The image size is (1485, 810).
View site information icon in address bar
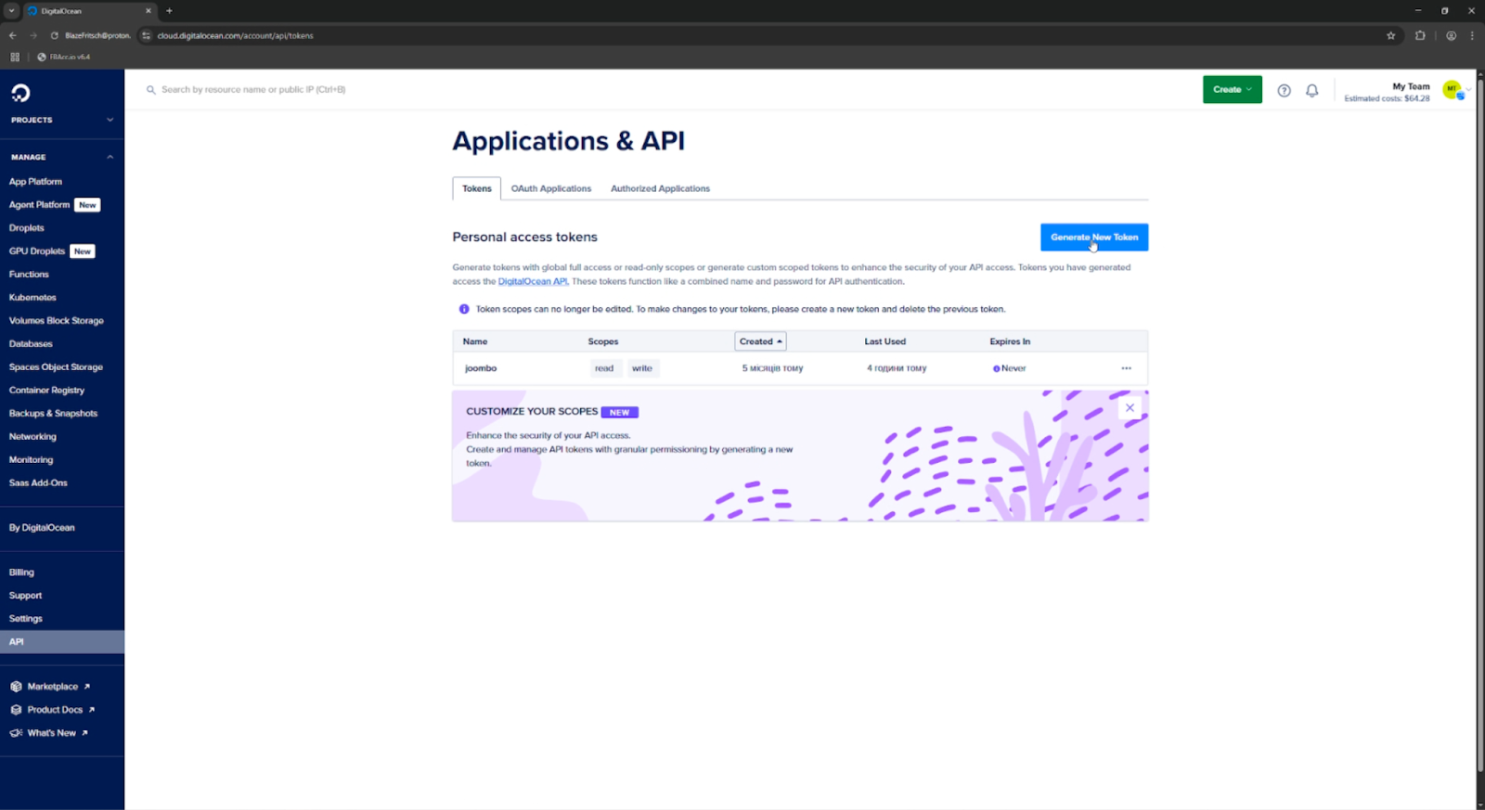(146, 35)
